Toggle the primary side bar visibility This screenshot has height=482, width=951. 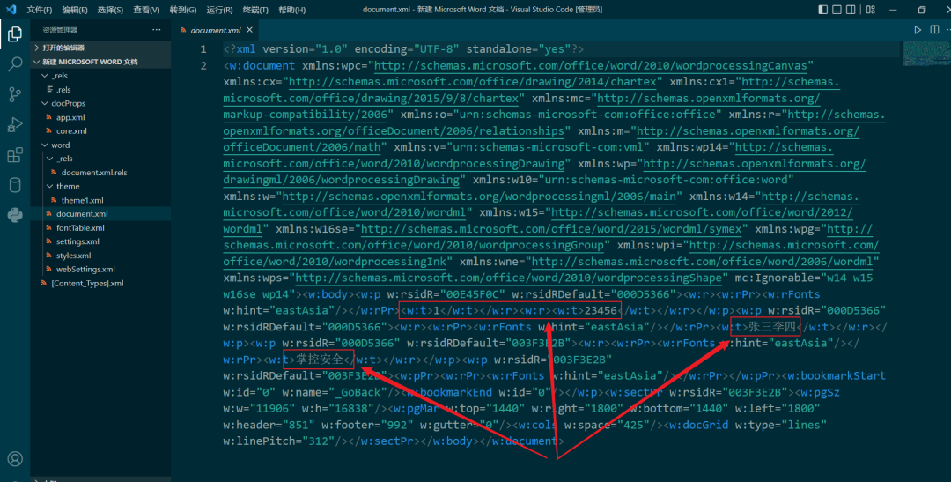click(823, 10)
